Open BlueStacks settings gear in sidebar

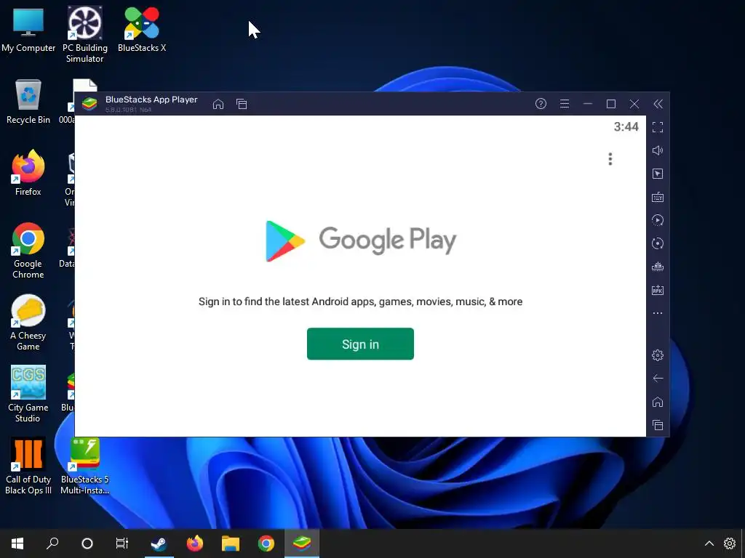[x=658, y=355]
